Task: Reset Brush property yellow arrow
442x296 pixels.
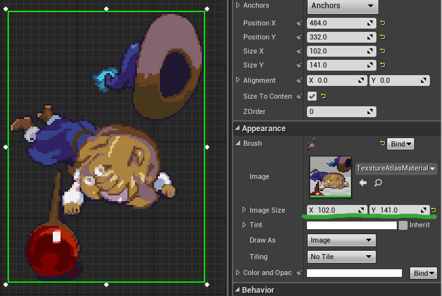Action: [383, 143]
